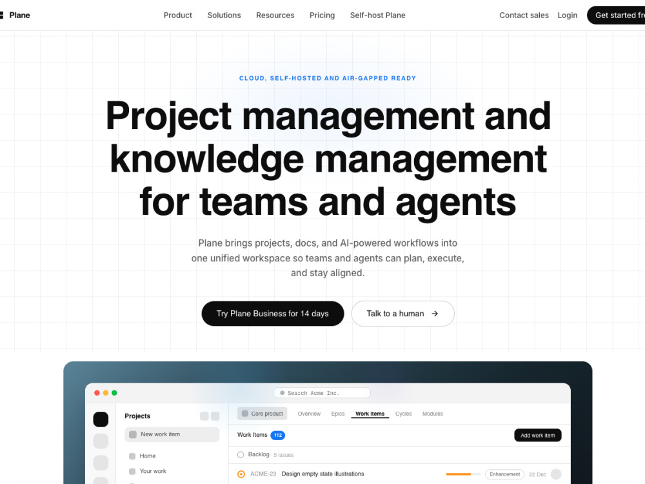
Task: Click the Get started button
Action: (616, 15)
